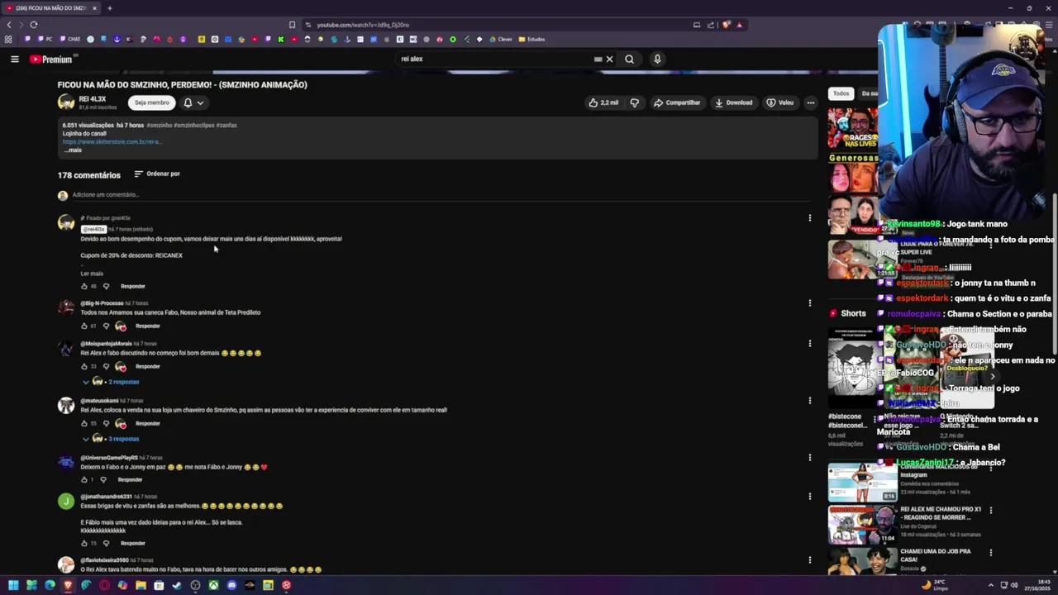Reply to the @jonathanandre6231 comment

click(x=132, y=543)
